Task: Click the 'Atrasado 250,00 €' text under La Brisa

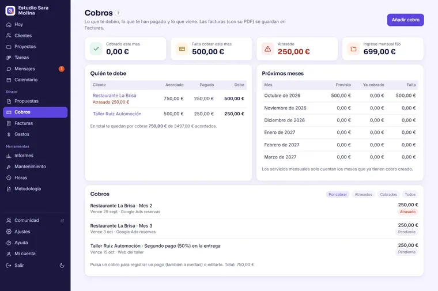Action: (x=111, y=102)
